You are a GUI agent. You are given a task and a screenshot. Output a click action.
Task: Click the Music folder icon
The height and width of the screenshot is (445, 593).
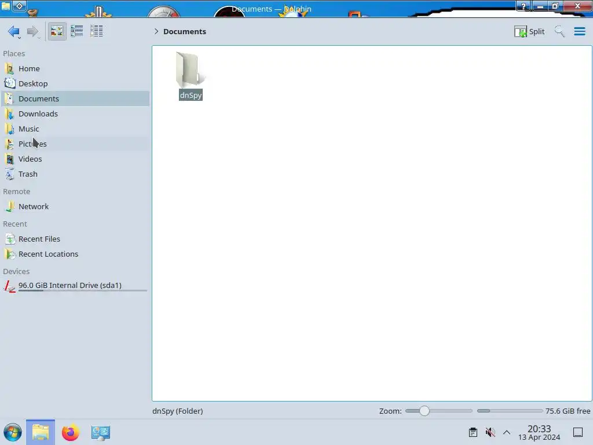pos(10,129)
